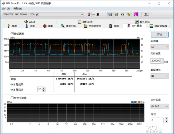The width and height of the screenshot is (174, 134).
Task: Expand the 64 MB file length dropdown
Action: pyautogui.click(x=160, y=107)
